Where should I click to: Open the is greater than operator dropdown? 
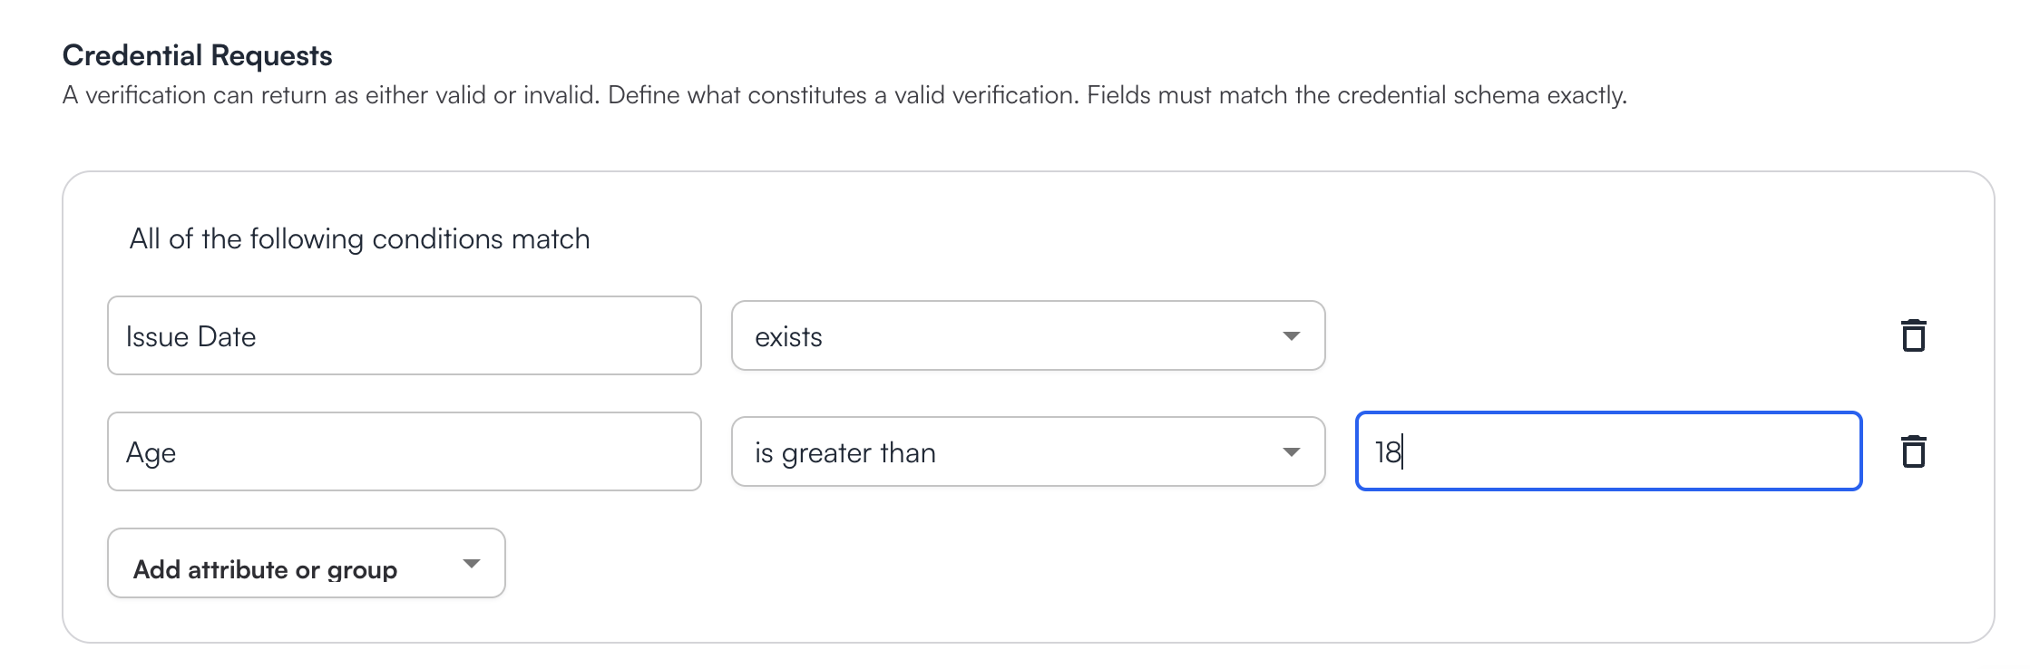(1028, 451)
